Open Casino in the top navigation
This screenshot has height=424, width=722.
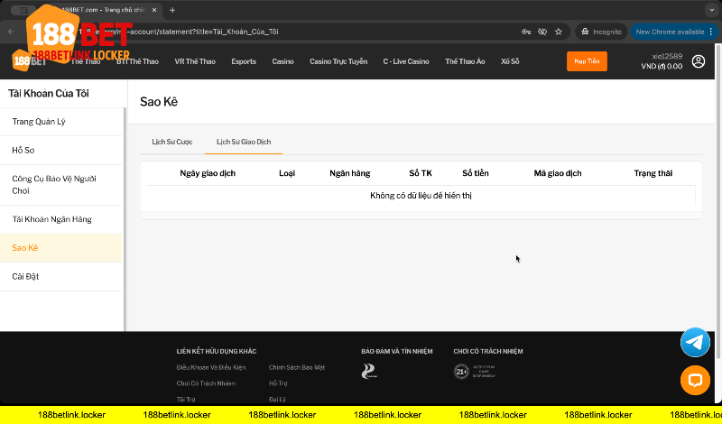282,61
